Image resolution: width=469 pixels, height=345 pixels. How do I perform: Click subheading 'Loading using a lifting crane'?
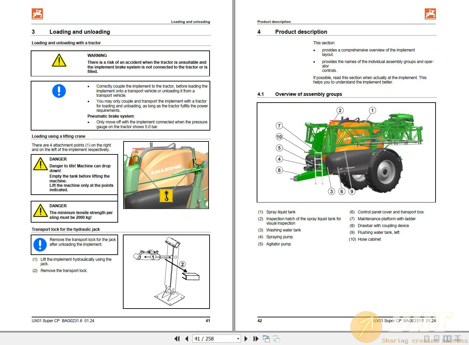(x=58, y=136)
